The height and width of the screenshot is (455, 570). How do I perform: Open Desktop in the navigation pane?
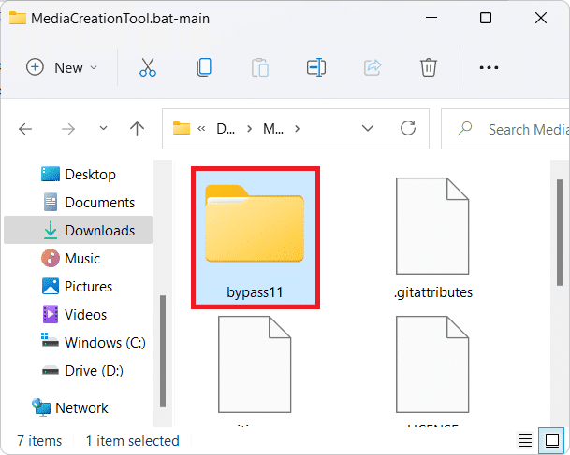point(79,175)
